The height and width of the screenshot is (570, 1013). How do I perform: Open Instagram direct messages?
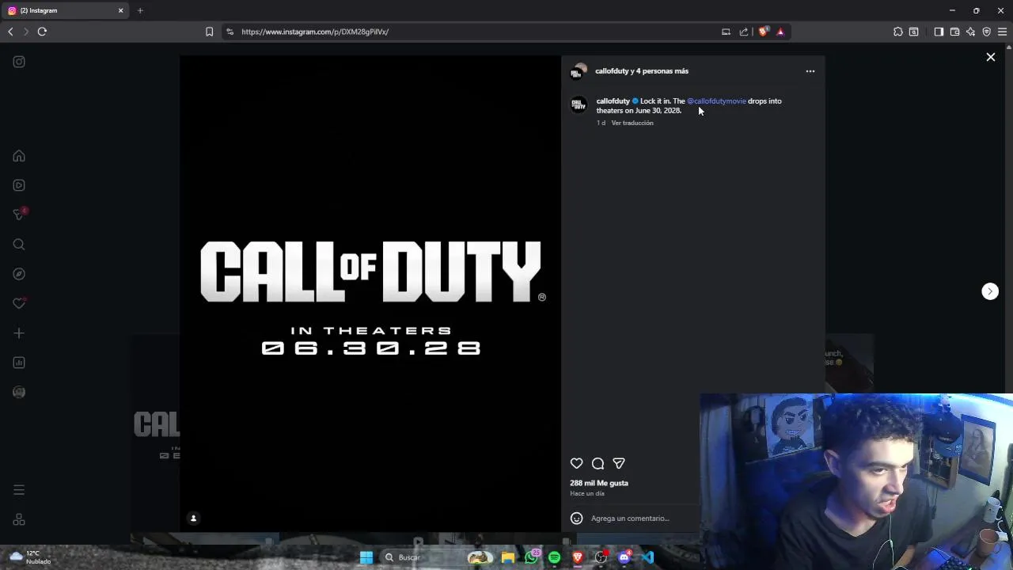(19, 215)
